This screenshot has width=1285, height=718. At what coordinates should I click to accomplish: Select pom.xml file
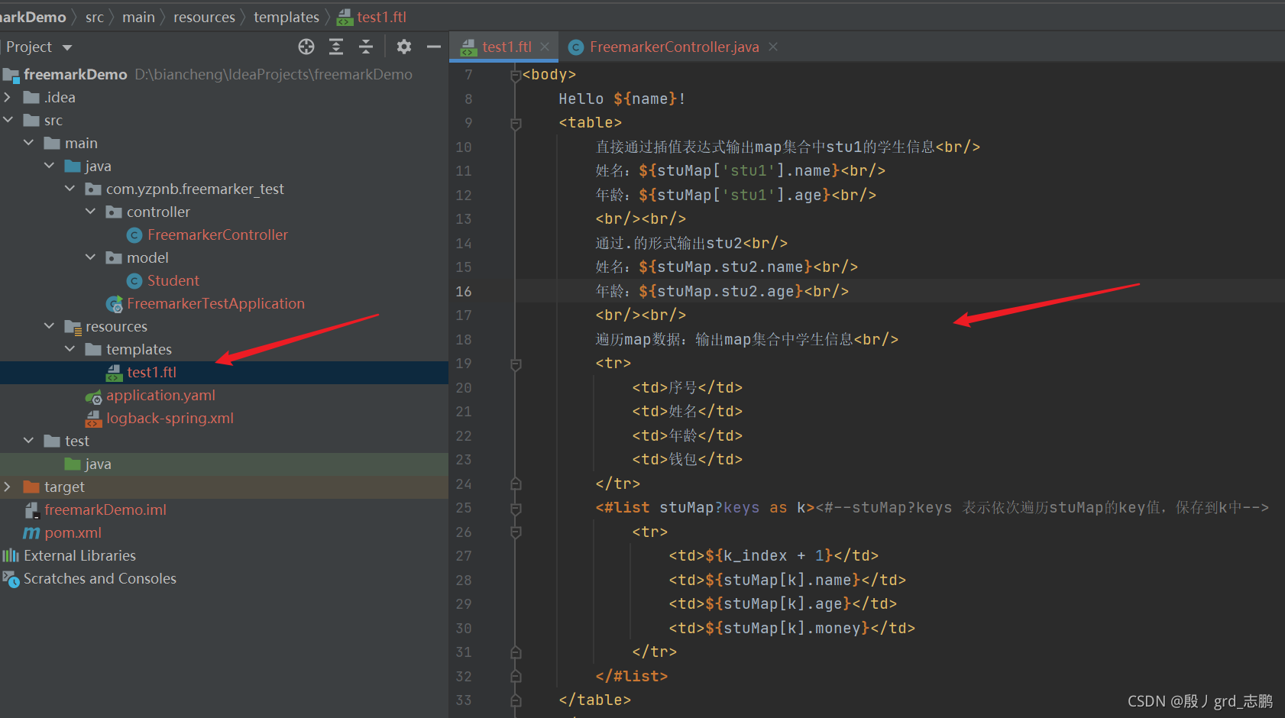pyautogui.click(x=73, y=532)
